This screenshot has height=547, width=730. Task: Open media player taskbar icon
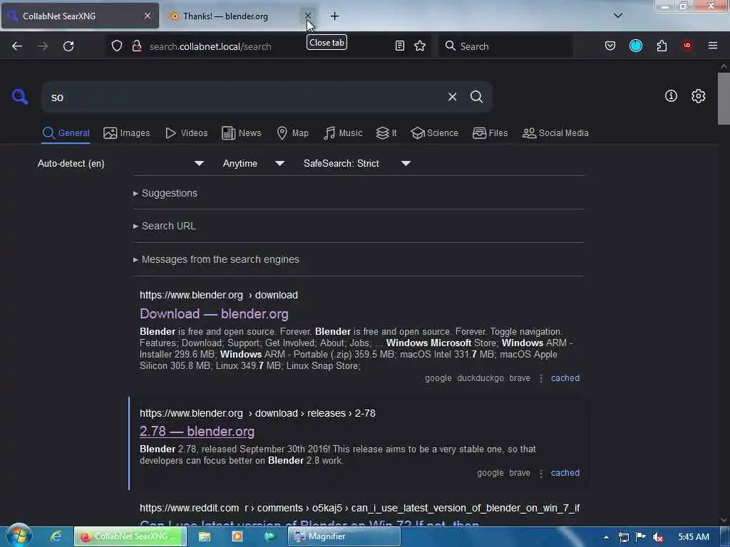pos(237,536)
